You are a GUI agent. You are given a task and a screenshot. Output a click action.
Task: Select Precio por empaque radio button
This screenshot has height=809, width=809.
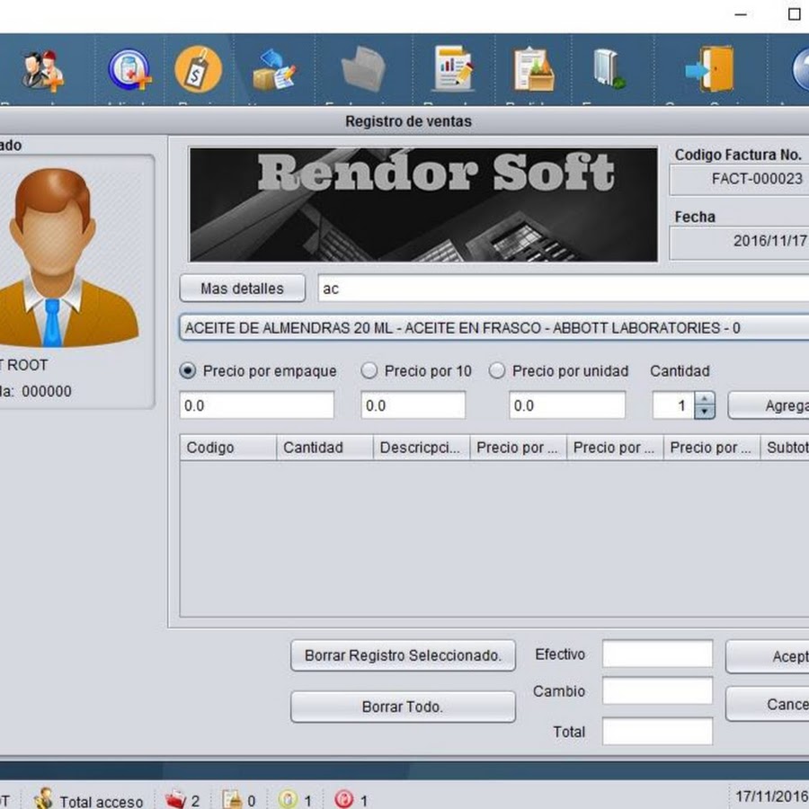pyautogui.click(x=188, y=370)
